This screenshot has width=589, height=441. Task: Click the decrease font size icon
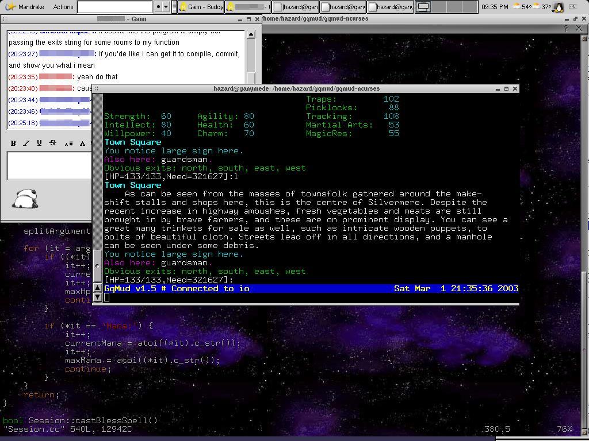pyautogui.click(x=68, y=143)
